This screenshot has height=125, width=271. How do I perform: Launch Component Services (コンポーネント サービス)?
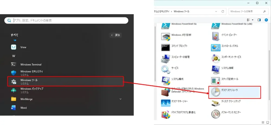click(215, 58)
